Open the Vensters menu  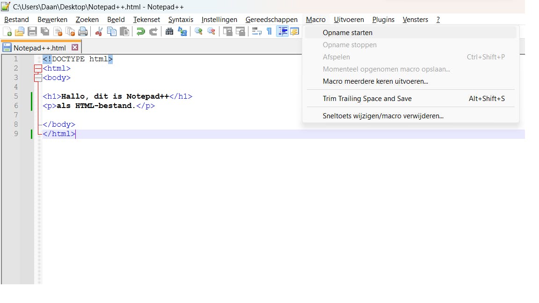tap(415, 20)
